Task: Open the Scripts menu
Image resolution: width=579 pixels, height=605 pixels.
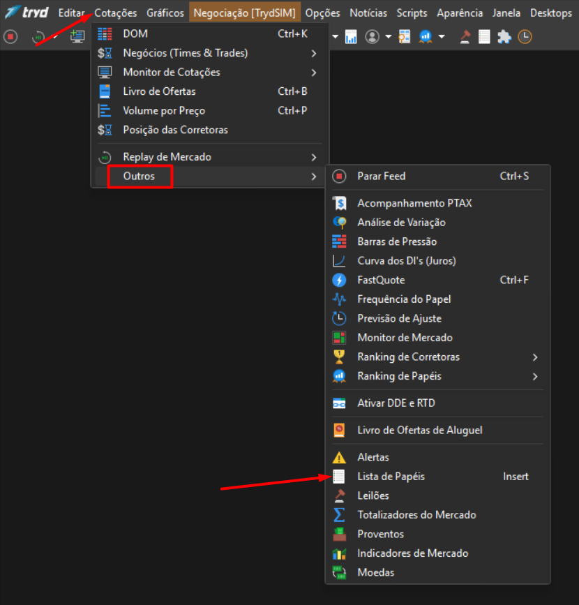Action: click(x=412, y=13)
